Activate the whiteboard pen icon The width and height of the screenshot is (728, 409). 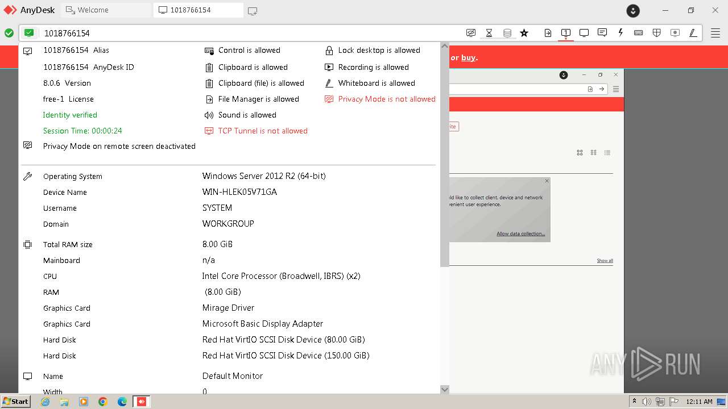693,33
